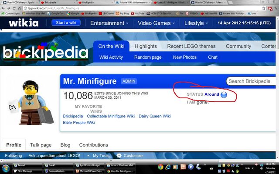Open the Chrome wrench settings menu
Image resolution: width=279 pixels, height=174 pixels.
(276, 8)
